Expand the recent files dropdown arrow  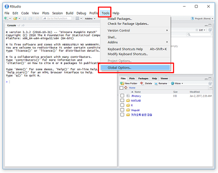pos(19,19)
